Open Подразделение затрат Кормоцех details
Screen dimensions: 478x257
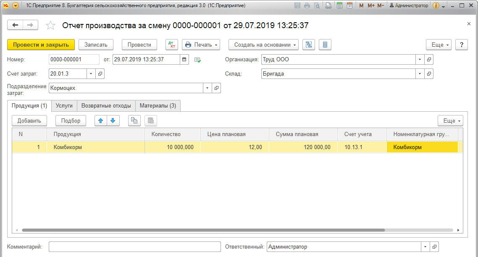pyautogui.click(x=216, y=88)
